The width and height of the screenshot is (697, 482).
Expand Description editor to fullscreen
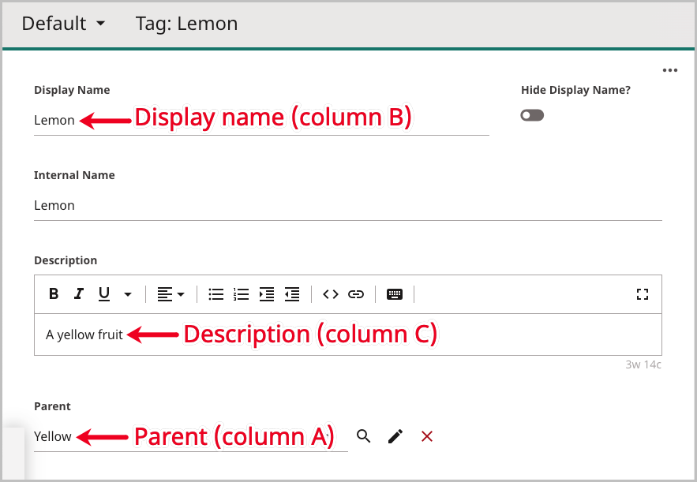(643, 294)
